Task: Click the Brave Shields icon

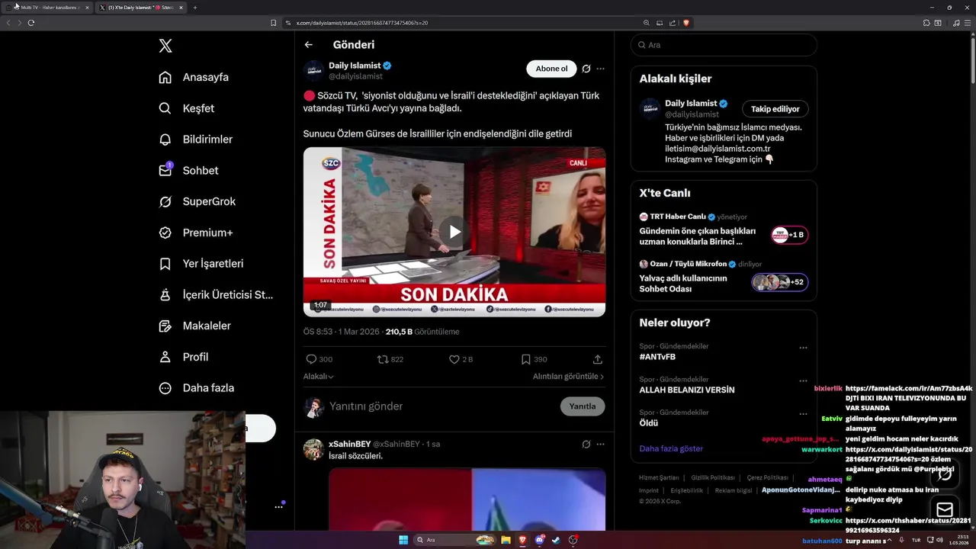Action: tap(686, 23)
